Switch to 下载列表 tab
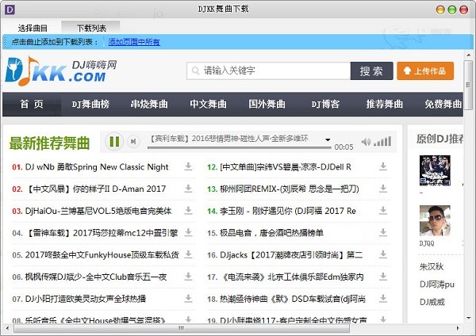Viewport: 476px width, 336px height. point(91,29)
